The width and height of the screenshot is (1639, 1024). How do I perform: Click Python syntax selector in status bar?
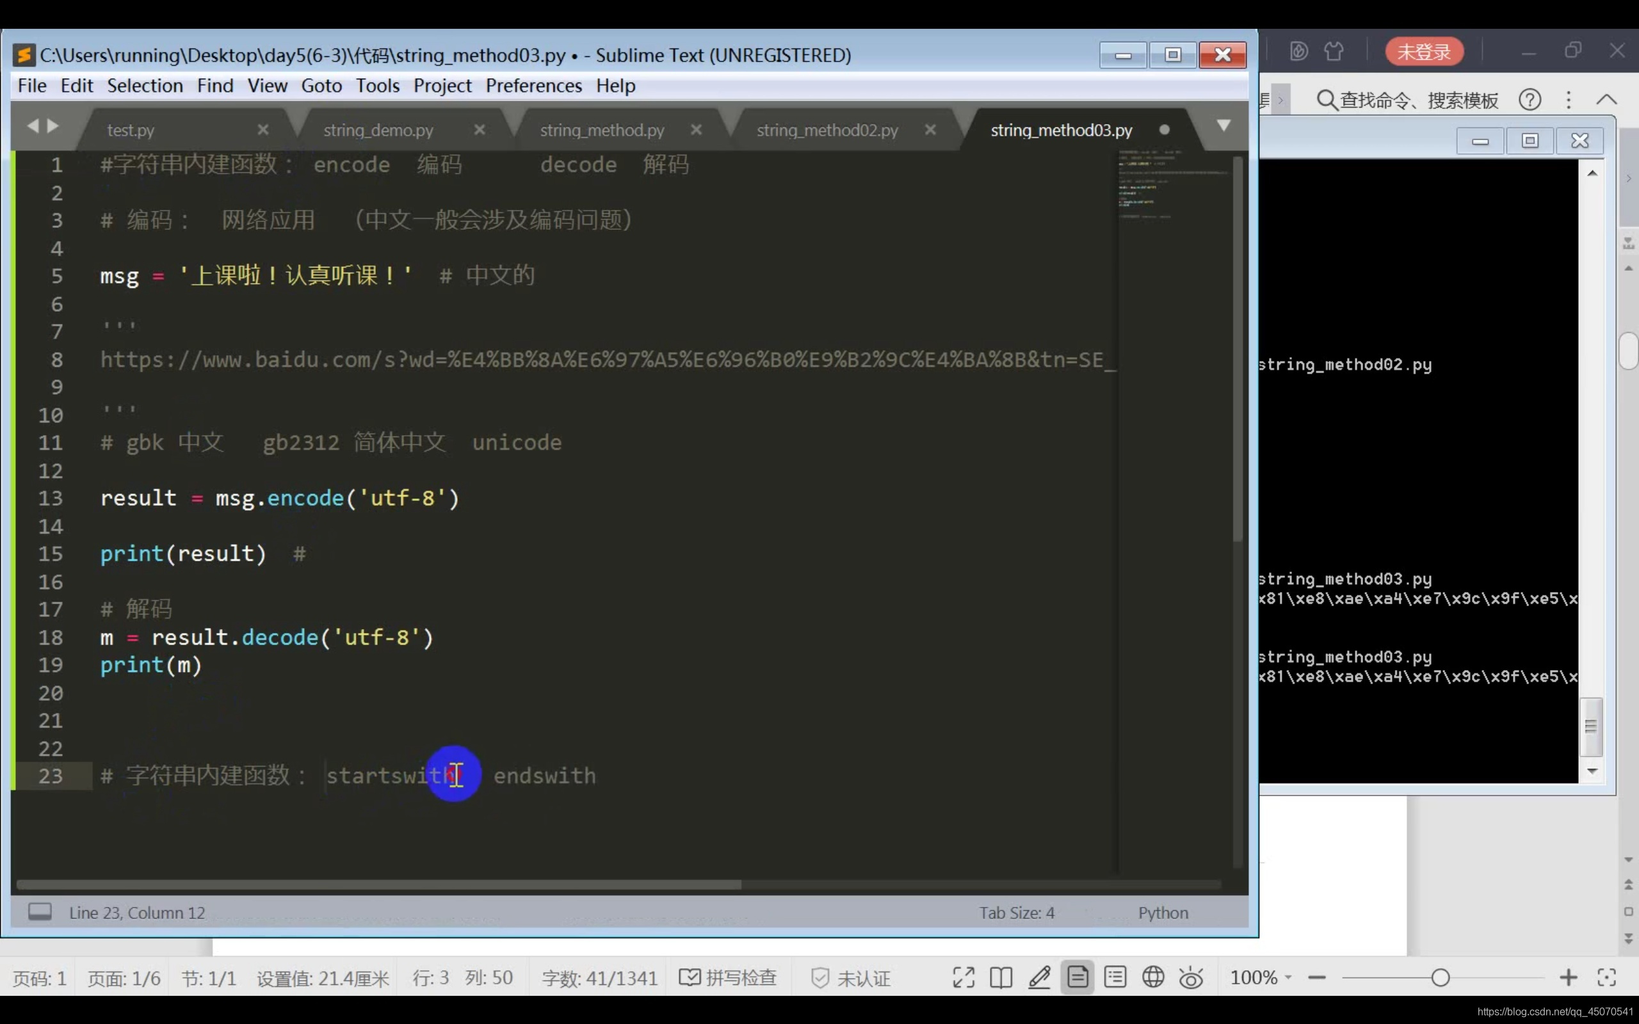(x=1163, y=912)
